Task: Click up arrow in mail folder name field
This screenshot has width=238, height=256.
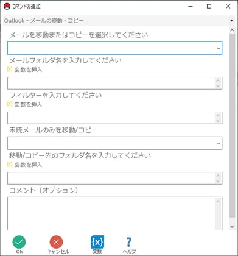Action: (x=218, y=80)
